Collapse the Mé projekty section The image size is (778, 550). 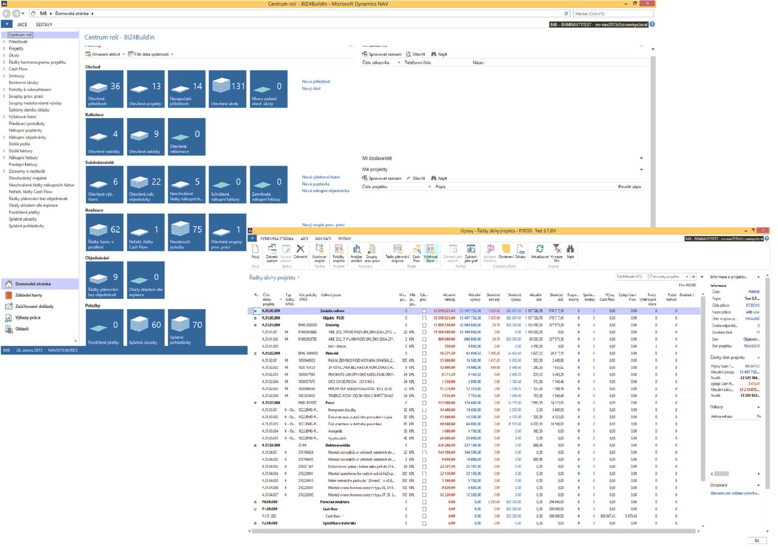[x=642, y=169]
